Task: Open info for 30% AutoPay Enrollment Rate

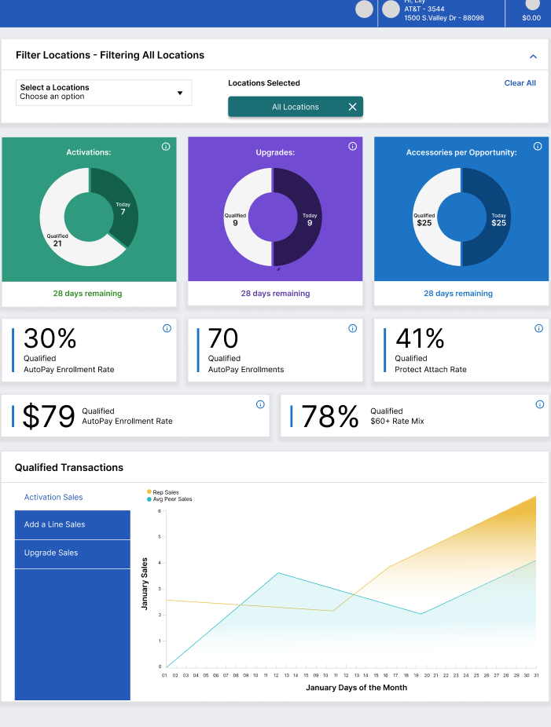Action: coord(167,329)
